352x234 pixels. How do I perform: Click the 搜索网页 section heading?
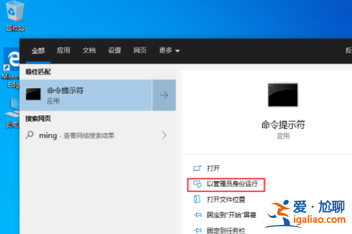click(x=38, y=119)
